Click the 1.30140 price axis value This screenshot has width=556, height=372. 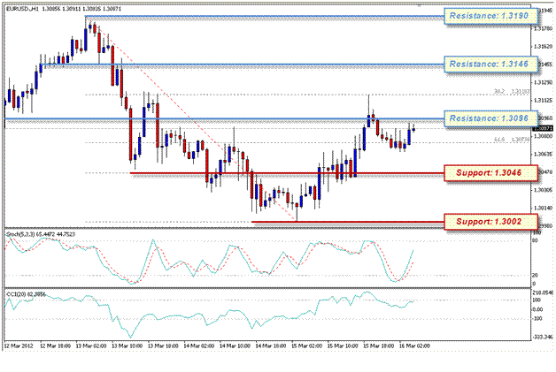click(544, 209)
